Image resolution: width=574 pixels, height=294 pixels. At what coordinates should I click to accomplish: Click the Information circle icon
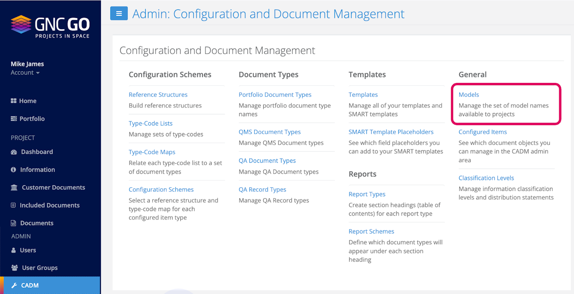coord(13,170)
